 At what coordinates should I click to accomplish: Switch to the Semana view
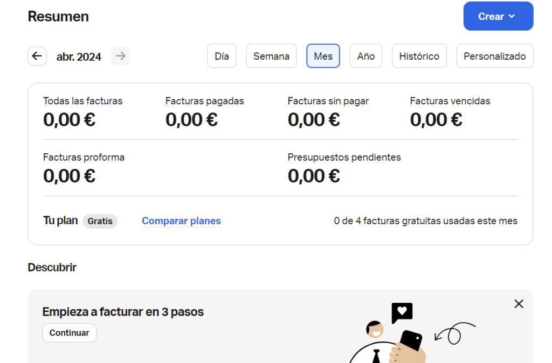271,56
